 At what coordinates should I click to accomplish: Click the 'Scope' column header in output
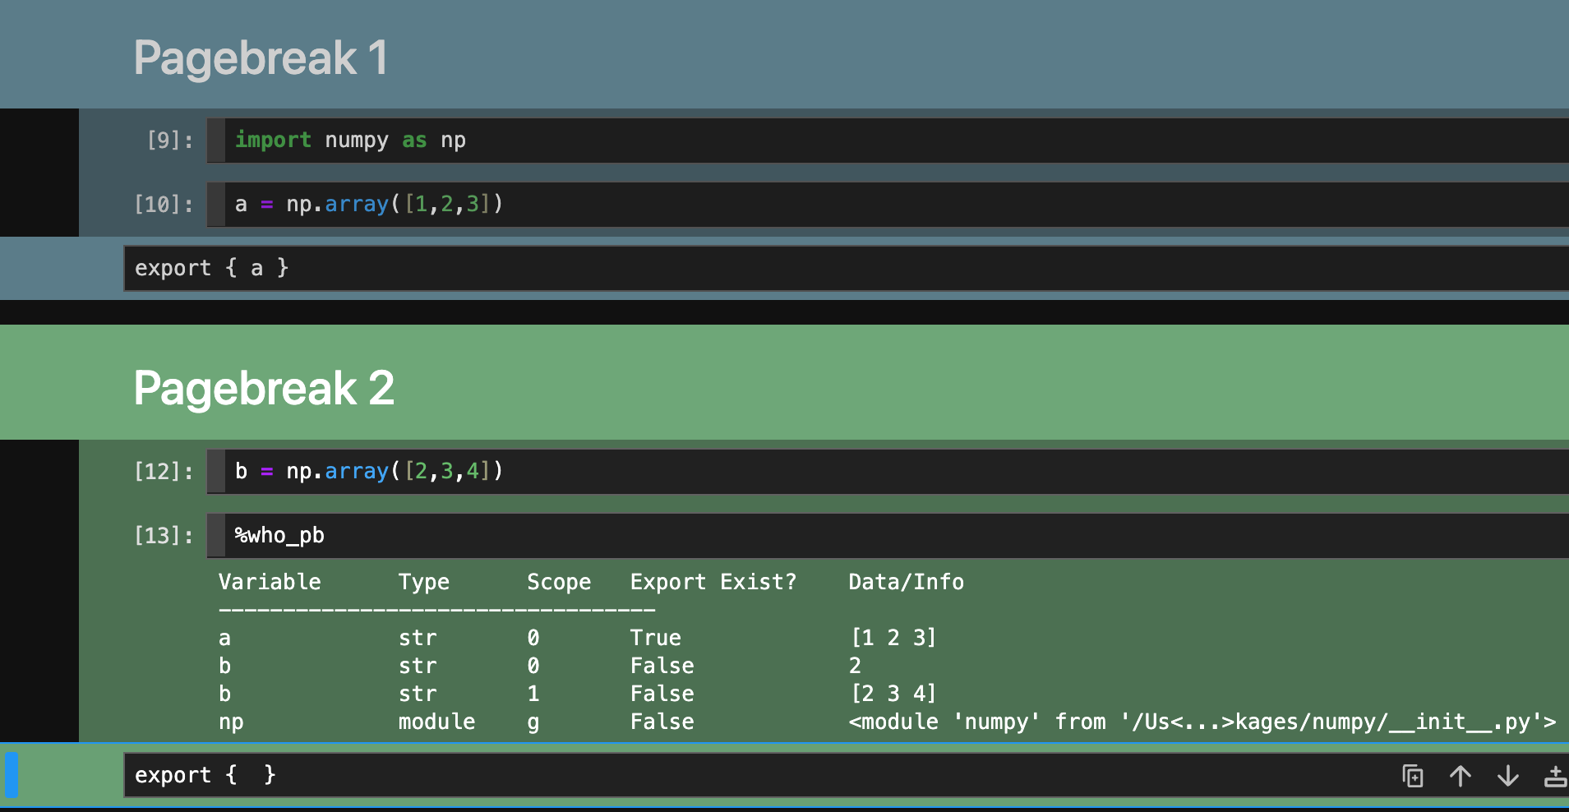559,582
